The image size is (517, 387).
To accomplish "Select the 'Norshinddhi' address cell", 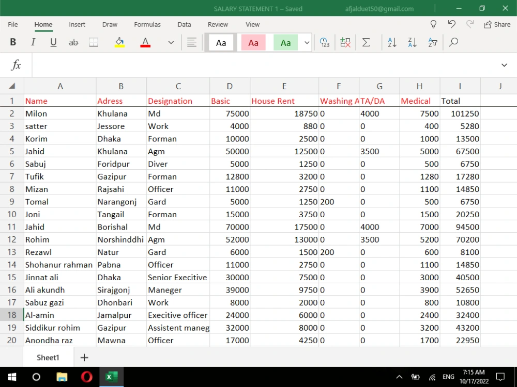I will pyautogui.click(x=121, y=239).
